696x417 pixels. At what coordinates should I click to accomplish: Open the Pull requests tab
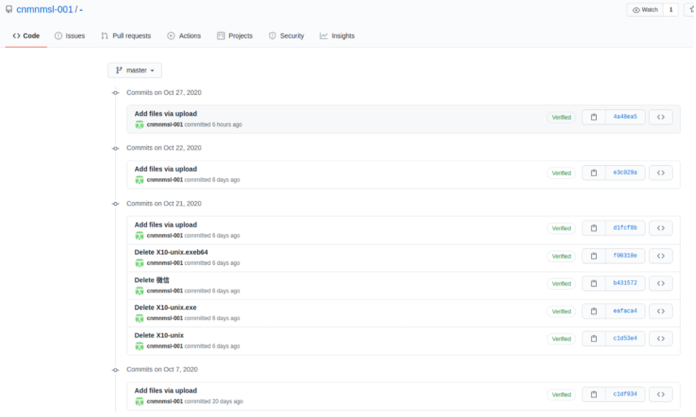(127, 35)
